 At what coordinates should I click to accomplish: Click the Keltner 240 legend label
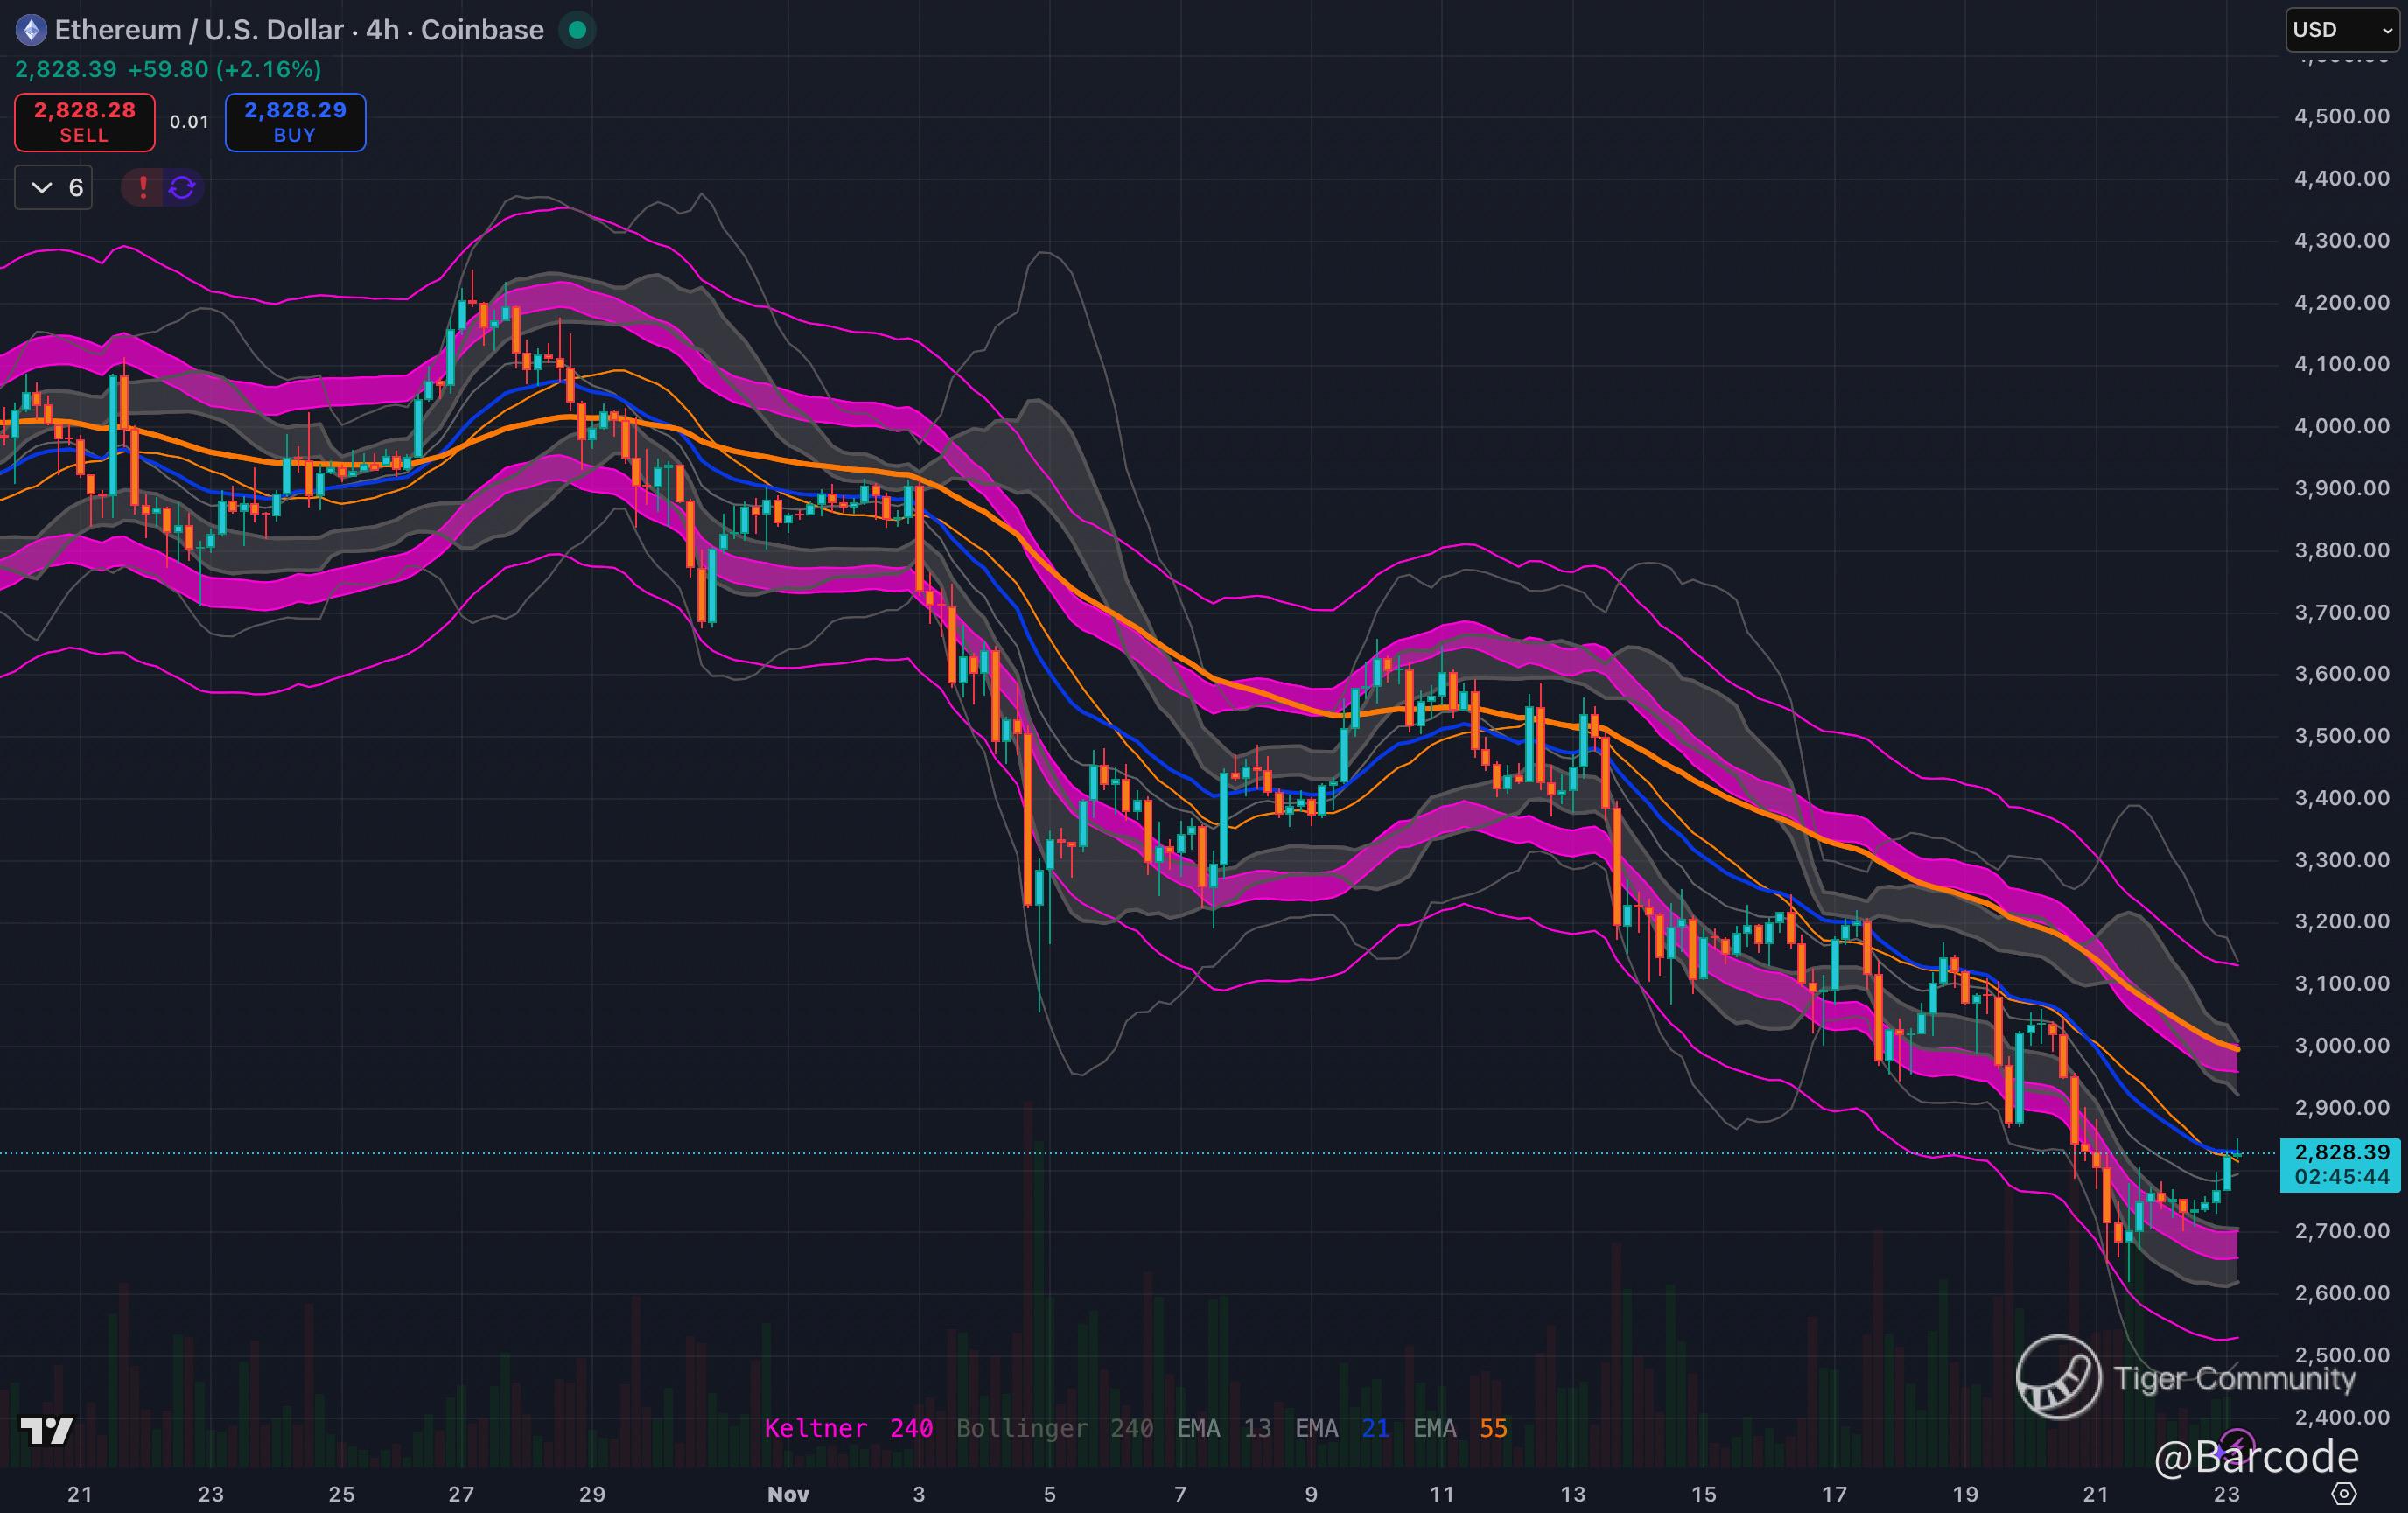click(848, 1428)
